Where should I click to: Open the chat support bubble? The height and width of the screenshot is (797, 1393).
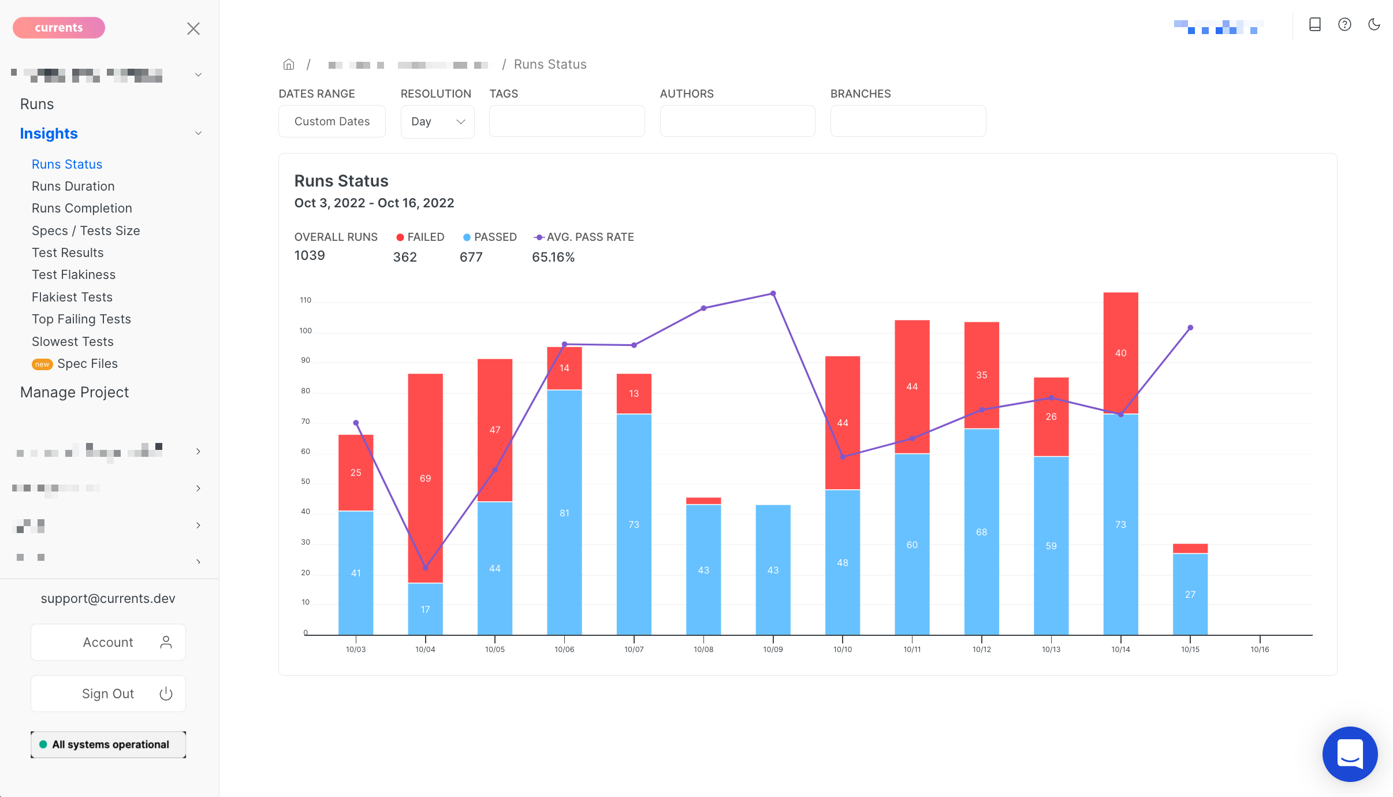pos(1350,754)
